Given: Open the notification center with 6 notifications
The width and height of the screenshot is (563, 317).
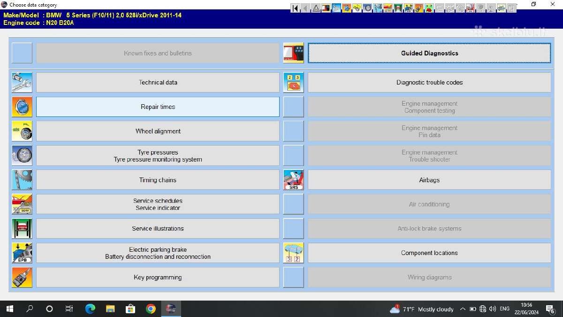Looking at the screenshot, I should pos(550,309).
